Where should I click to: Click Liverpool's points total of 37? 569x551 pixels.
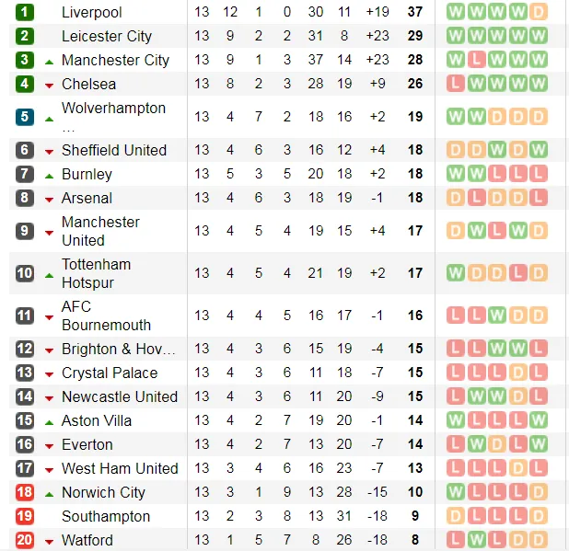tap(414, 12)
